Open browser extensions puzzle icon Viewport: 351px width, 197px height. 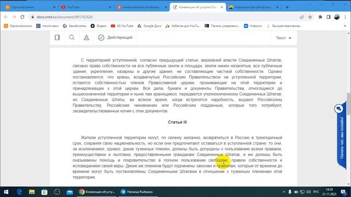[x=320, y=17]
